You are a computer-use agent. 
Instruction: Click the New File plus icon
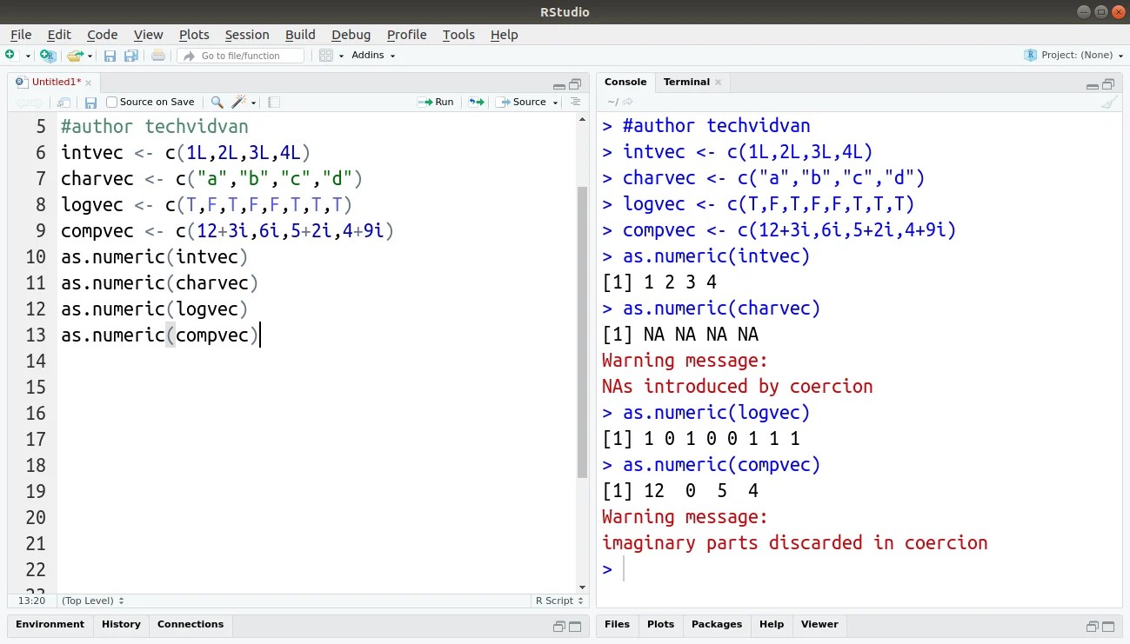point(10,55)
